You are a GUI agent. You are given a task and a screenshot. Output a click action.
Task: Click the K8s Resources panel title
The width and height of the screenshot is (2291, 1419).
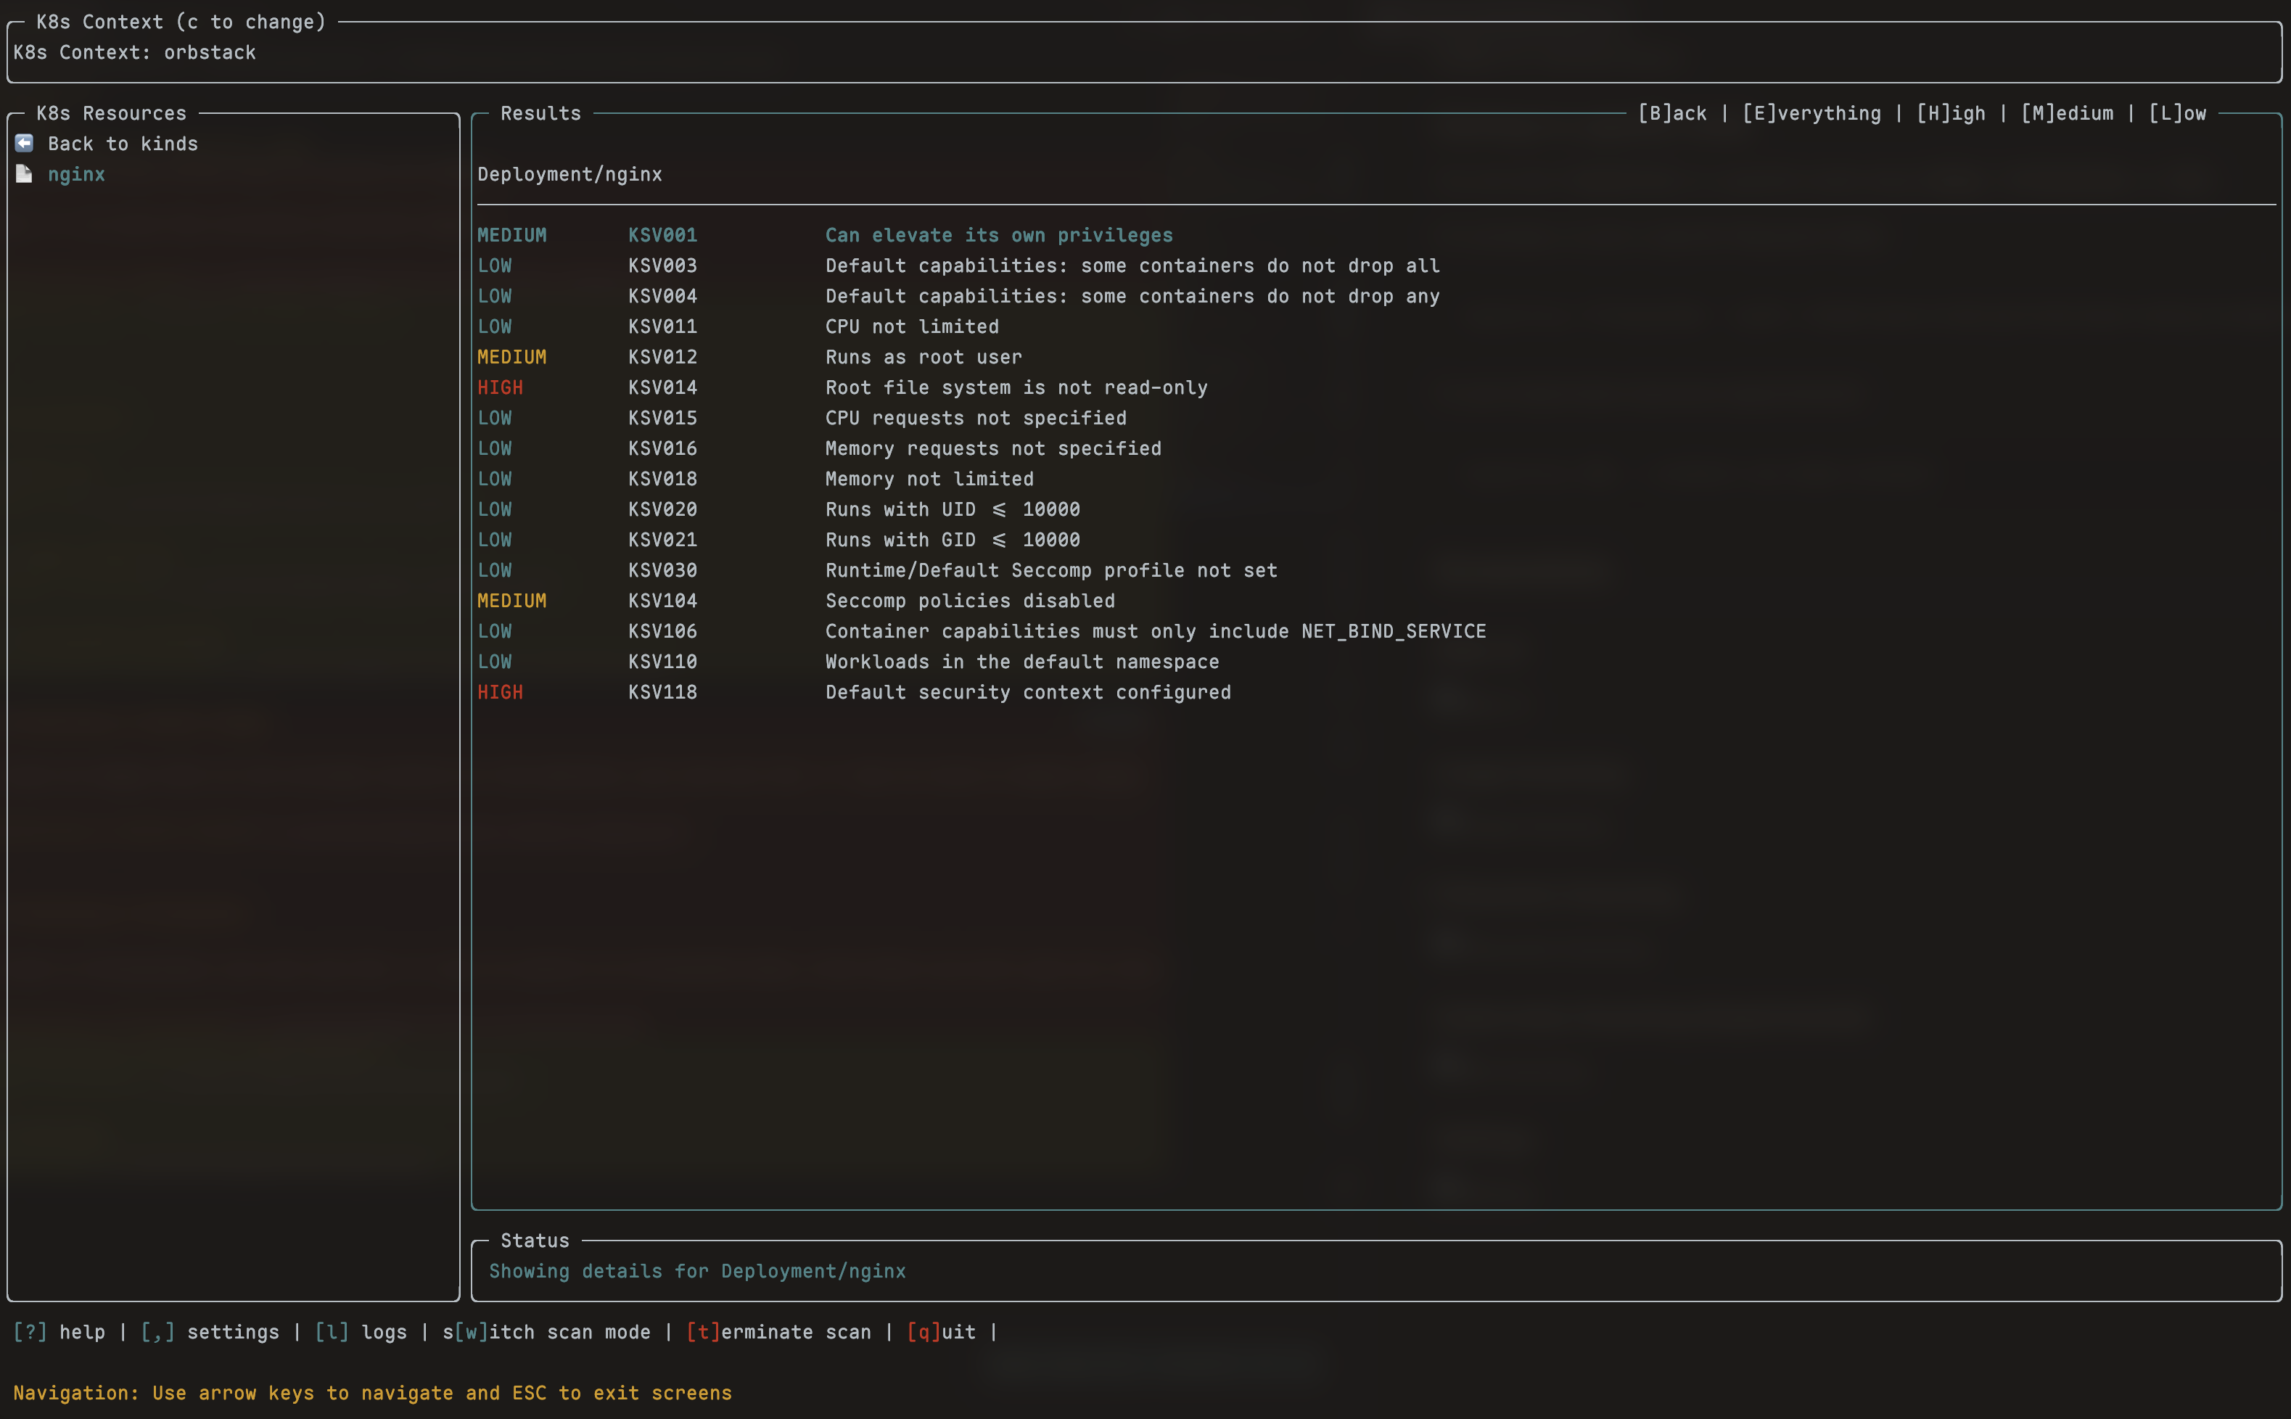click(112, 114)
